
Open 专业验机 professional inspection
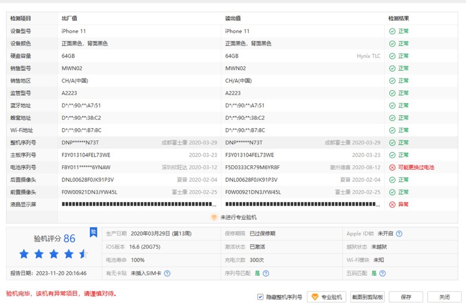327,297
